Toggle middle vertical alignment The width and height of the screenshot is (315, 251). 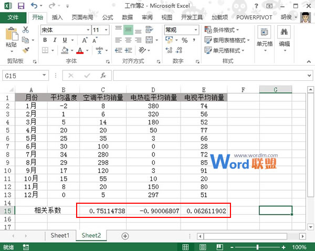128,30
